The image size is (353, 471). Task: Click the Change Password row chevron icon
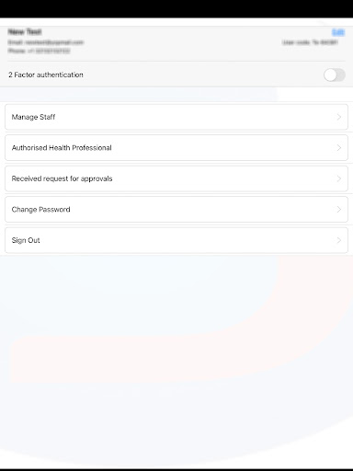pyautogui.click(x=339, y=210)
